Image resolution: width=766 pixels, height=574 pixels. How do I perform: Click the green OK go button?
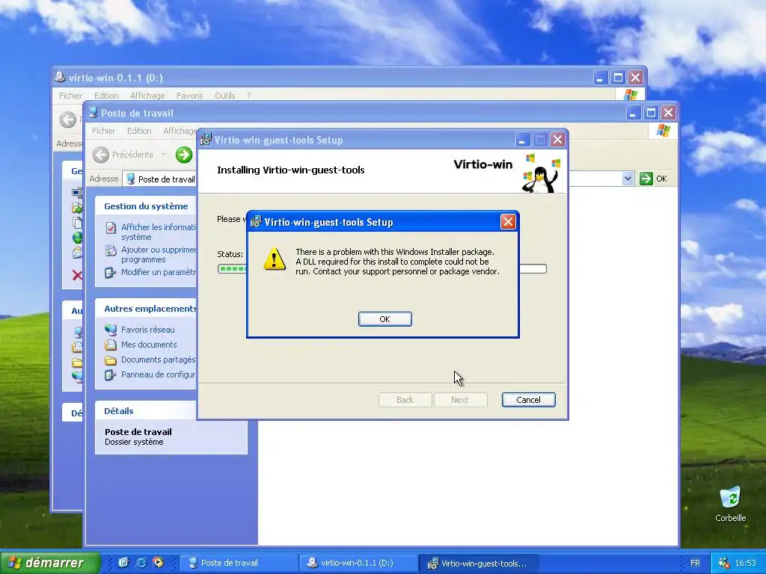[x=654, y=179]
